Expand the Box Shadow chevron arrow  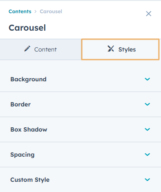pyautogui.click(x=147, y=129)
